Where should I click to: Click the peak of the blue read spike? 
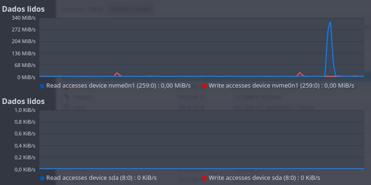pyautogui.click(x=330, y=22)
